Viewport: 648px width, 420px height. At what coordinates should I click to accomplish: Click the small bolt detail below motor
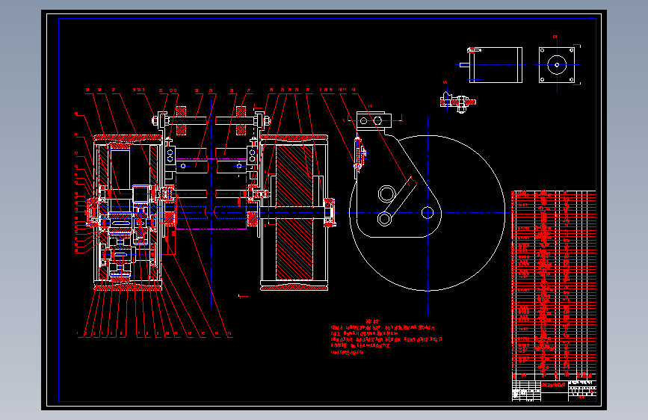point(458,102)
